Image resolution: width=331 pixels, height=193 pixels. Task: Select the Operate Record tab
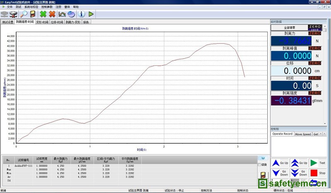(x=282, y=134)
